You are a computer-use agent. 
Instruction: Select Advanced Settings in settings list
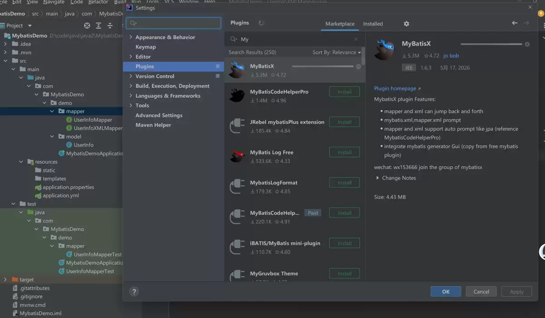coord(159,115)
